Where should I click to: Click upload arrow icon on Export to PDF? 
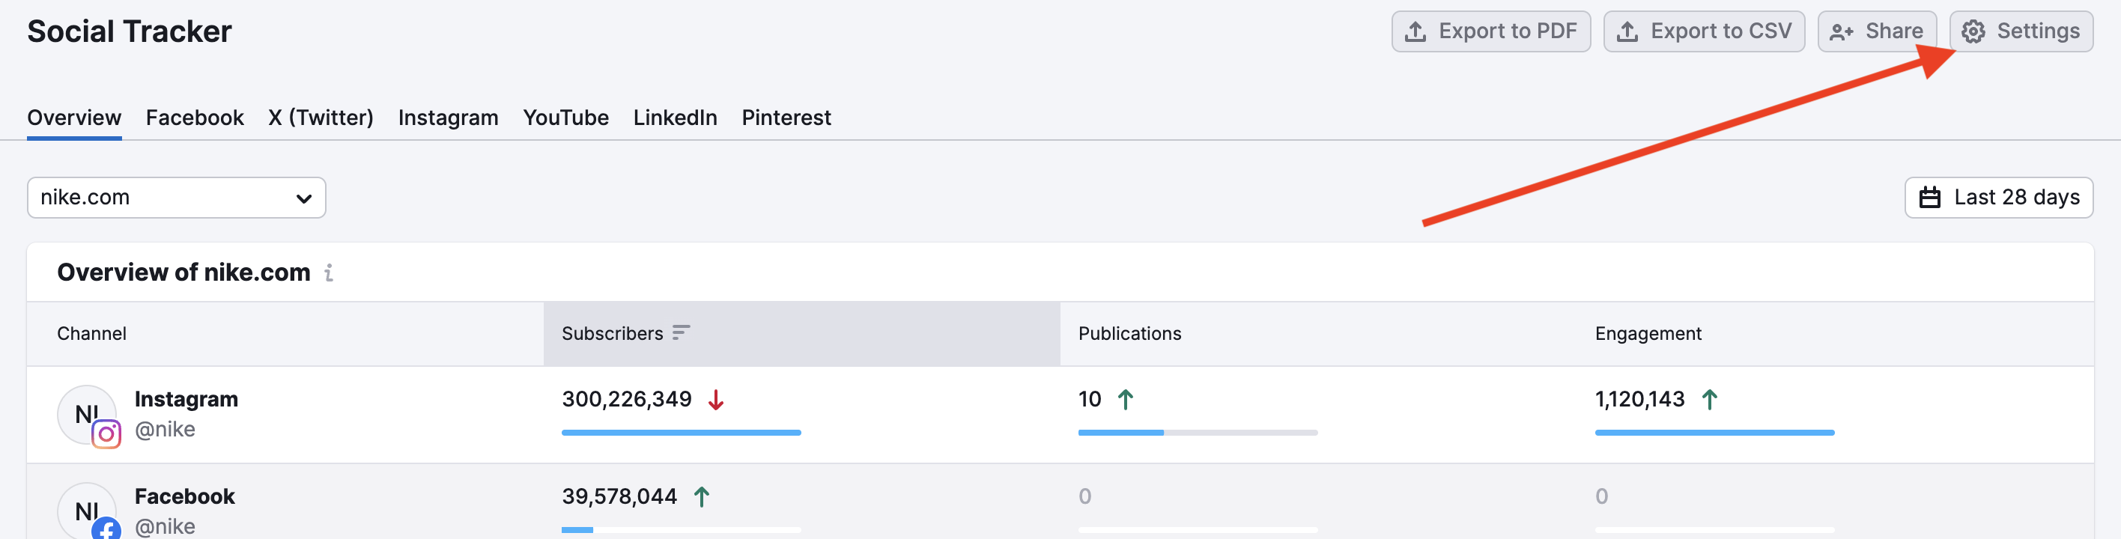[1415, 31]
